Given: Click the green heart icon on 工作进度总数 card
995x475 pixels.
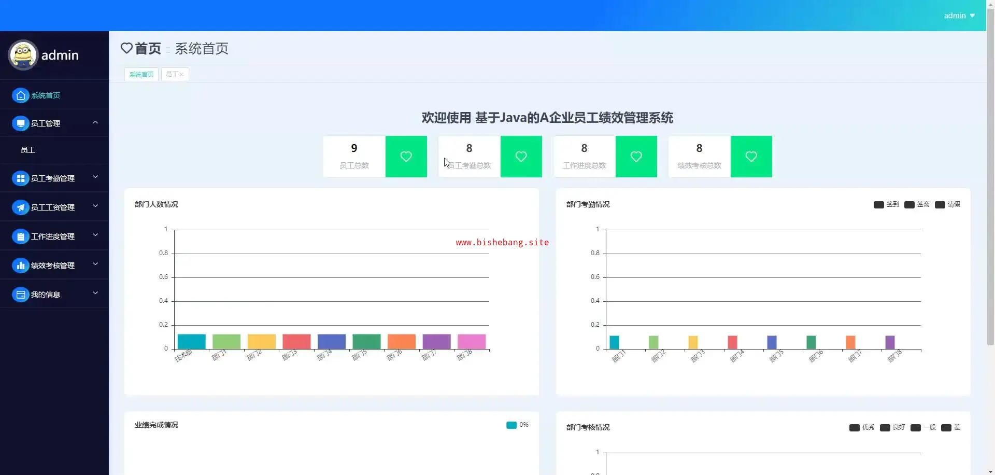Looking at the screenshot, I should point(636,157).
